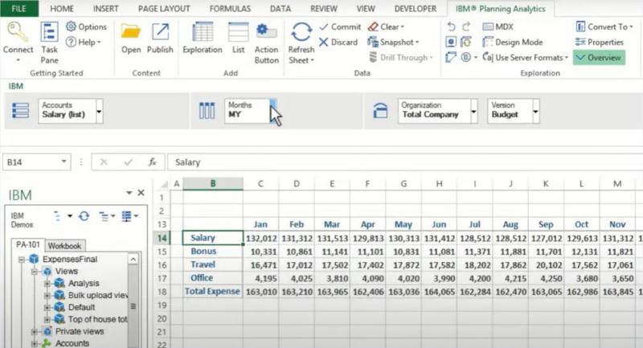Open the Name Box dropdown arrow
643x348 pixels.
pyautogui.click(x=64, y=162)
